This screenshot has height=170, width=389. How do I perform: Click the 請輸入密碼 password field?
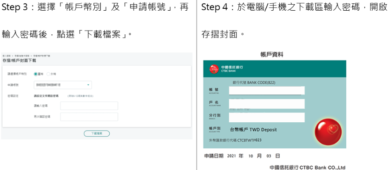[x=89, y=106]
